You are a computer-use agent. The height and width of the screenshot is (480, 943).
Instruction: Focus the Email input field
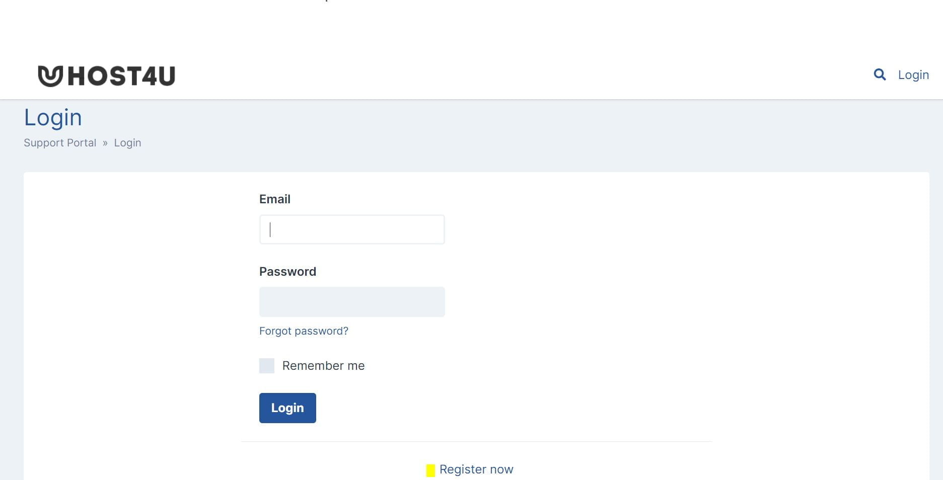pos(352,229)
